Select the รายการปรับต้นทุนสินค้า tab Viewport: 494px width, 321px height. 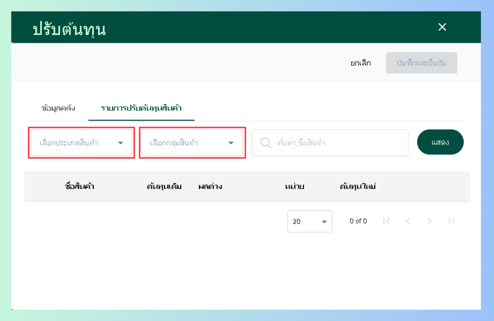(x=141, y=108)
